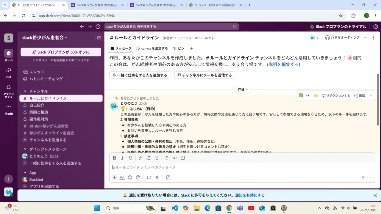Viewport: 381px width, 214px height.
Task: Open the huddle options dropdown arrow
Action: 366,37
